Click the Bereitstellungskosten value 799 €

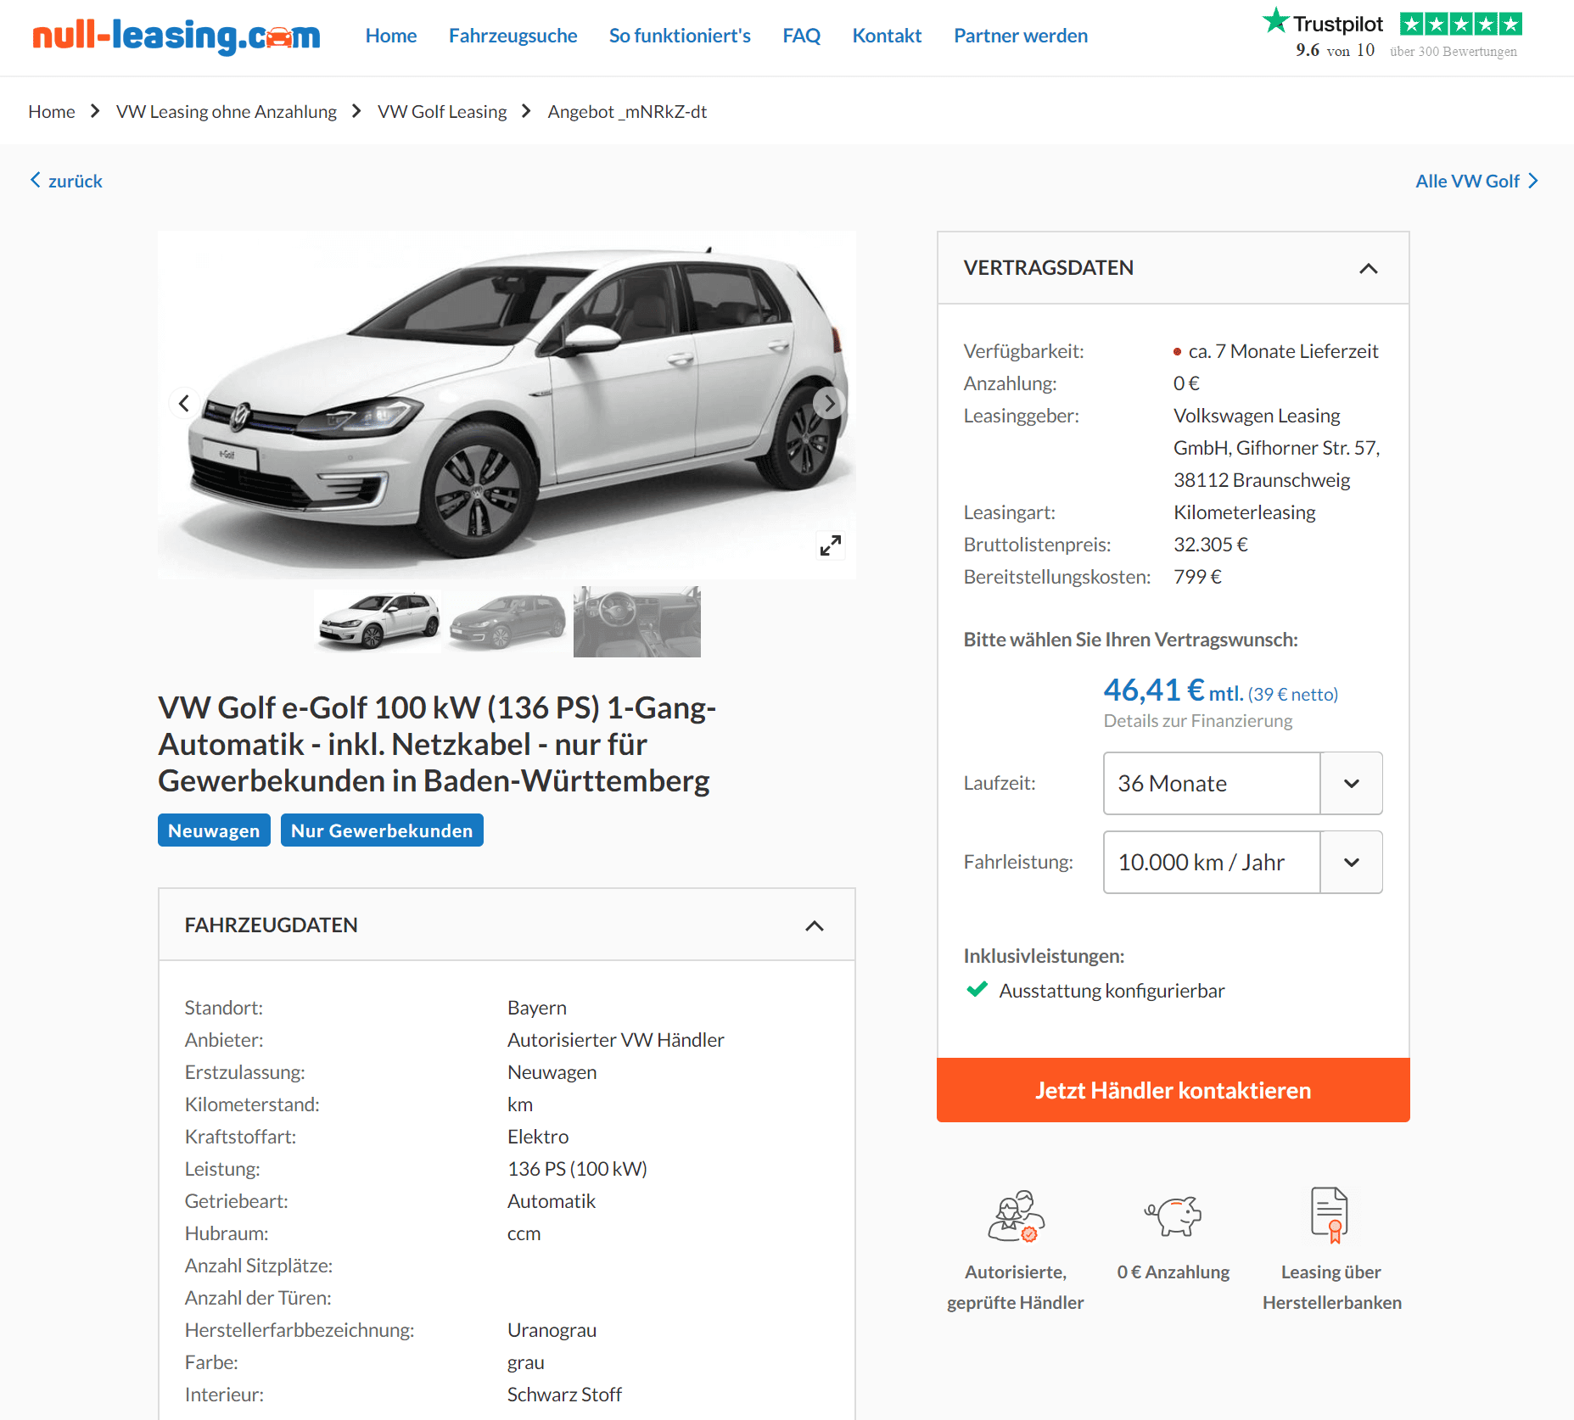(1197, 577)
